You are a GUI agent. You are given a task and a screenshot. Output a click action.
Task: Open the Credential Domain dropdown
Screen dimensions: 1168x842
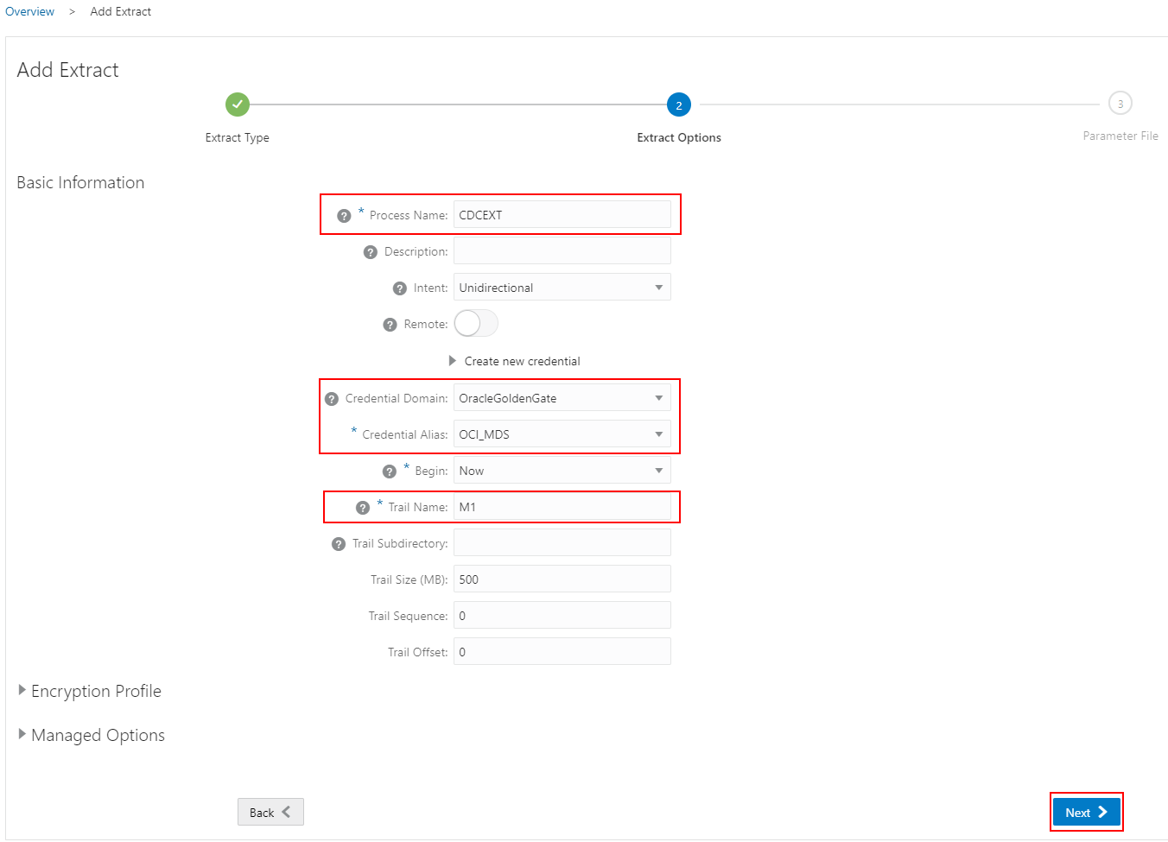coord(562,398)
